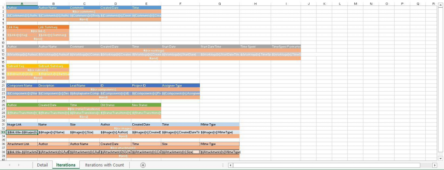Screen dimensions: 444x170
Task: Click the 'Project ID' header cell
Action: pyautogui.click(x=146, y=85)
